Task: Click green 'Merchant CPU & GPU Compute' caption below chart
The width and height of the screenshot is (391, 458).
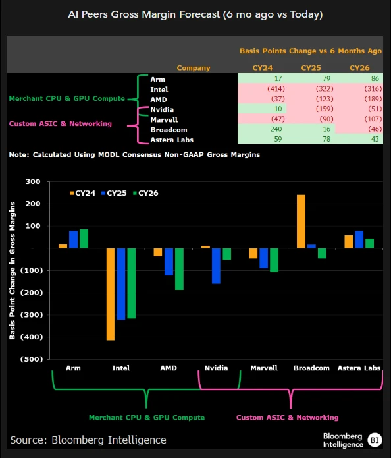Action: pyautogui.click(x=147, y=418)
